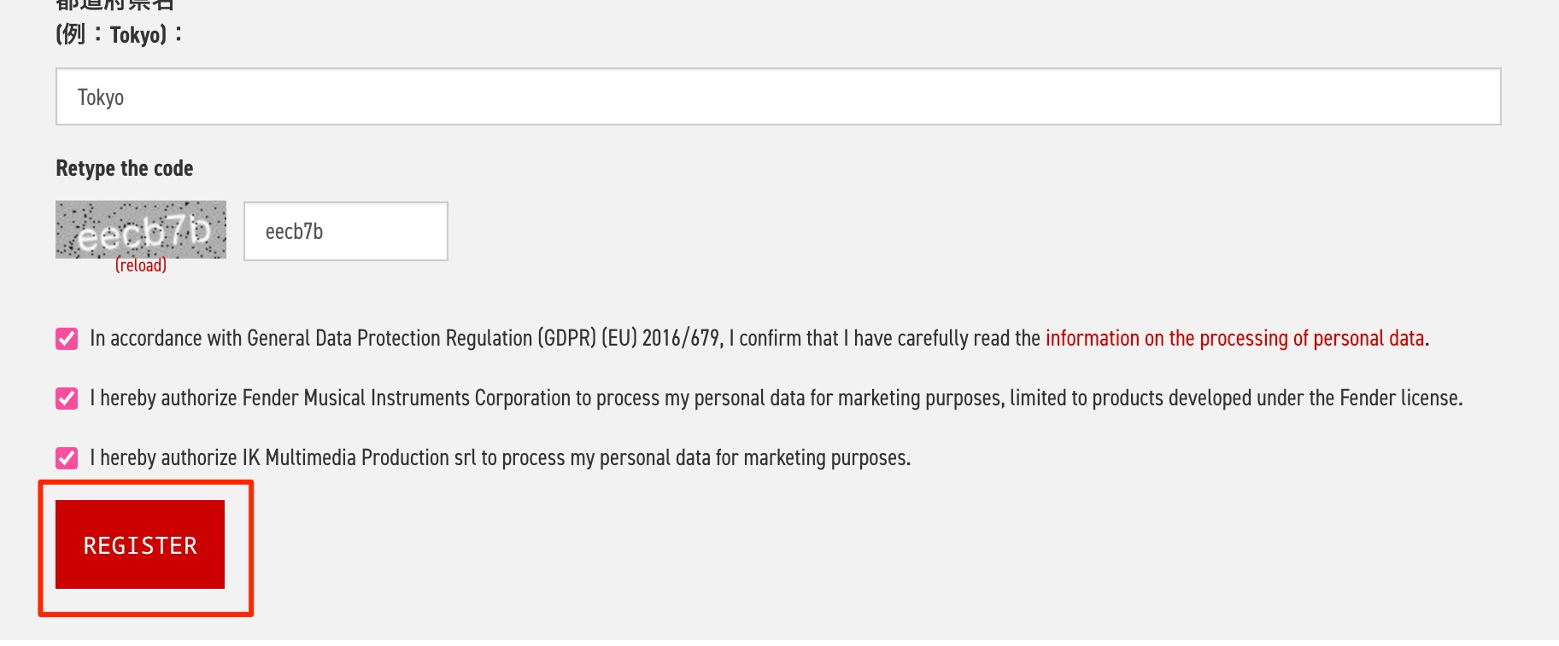This screenshot has height=646, width=1559.
Task: Place cursor after the word Tokyo
Action: click(x=126, y=97)
